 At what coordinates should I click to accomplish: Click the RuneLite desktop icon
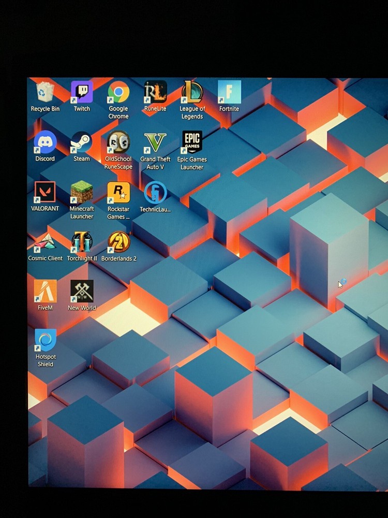[x=155, y=92]
